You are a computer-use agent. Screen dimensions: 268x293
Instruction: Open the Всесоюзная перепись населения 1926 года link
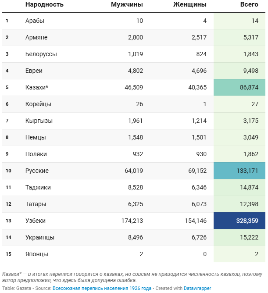pyautogui.click(x=102, y=288)
